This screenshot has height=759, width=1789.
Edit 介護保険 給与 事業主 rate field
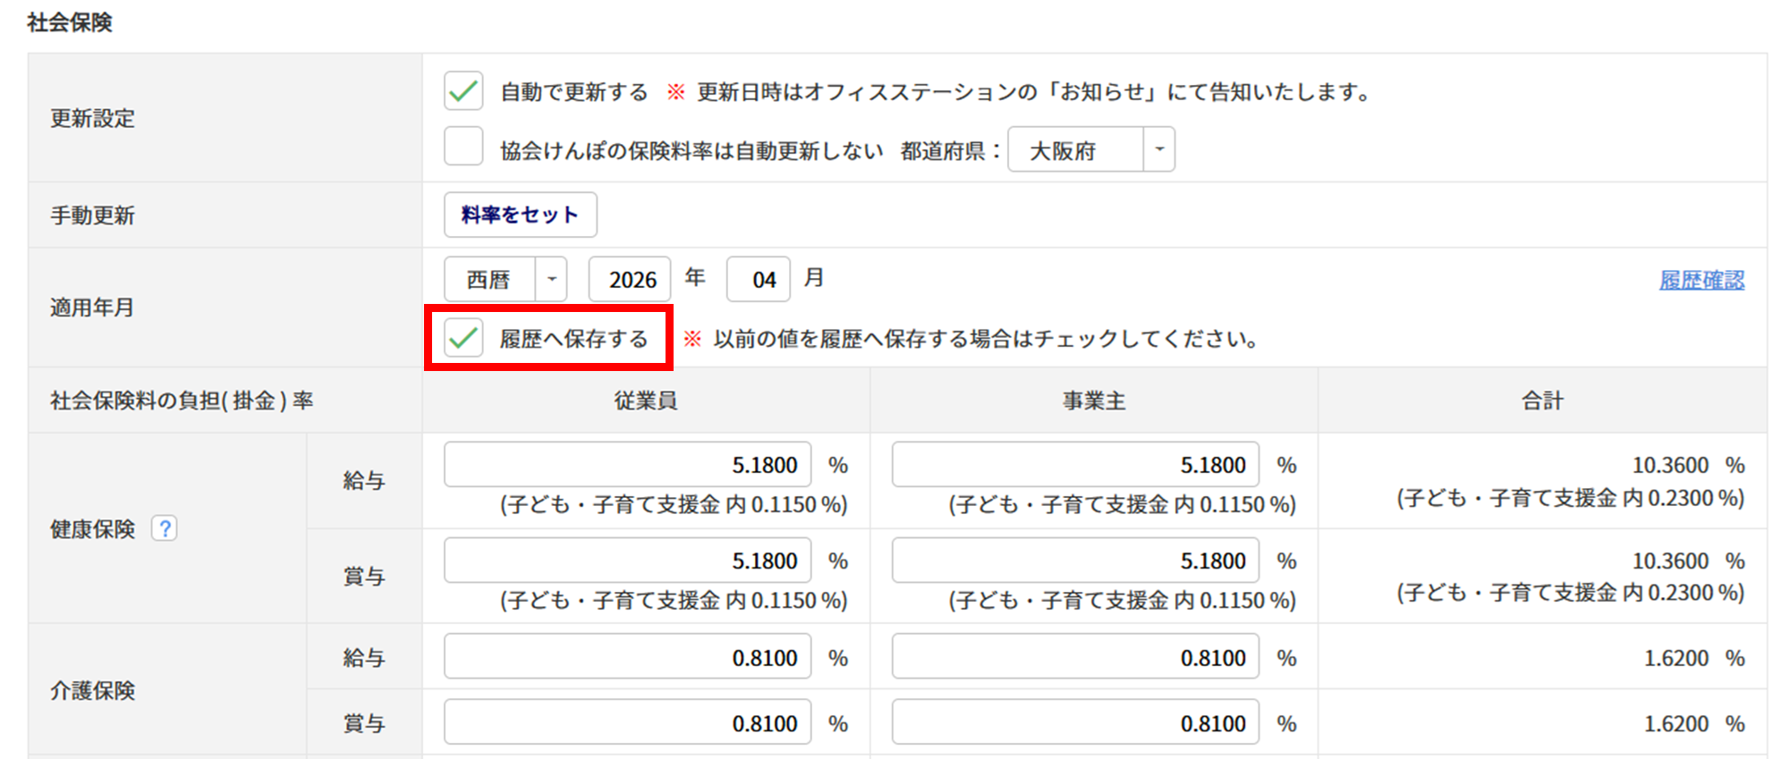point(1075,656)
